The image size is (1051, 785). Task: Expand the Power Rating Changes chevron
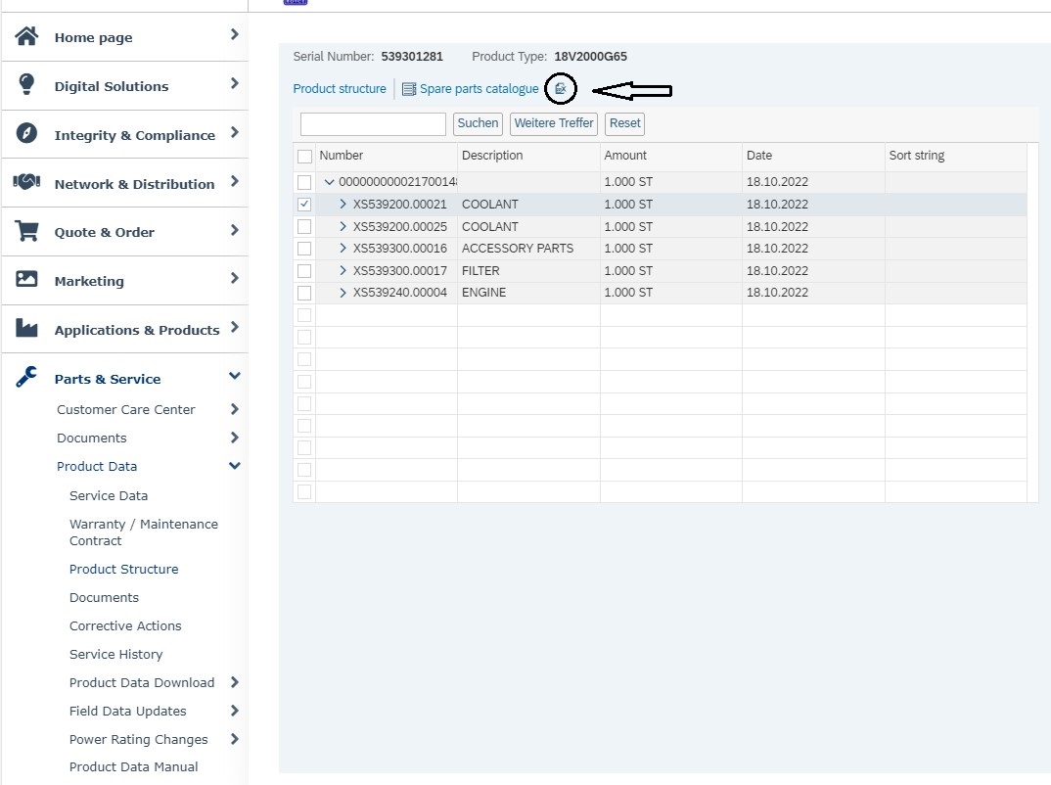pos(235,739)
